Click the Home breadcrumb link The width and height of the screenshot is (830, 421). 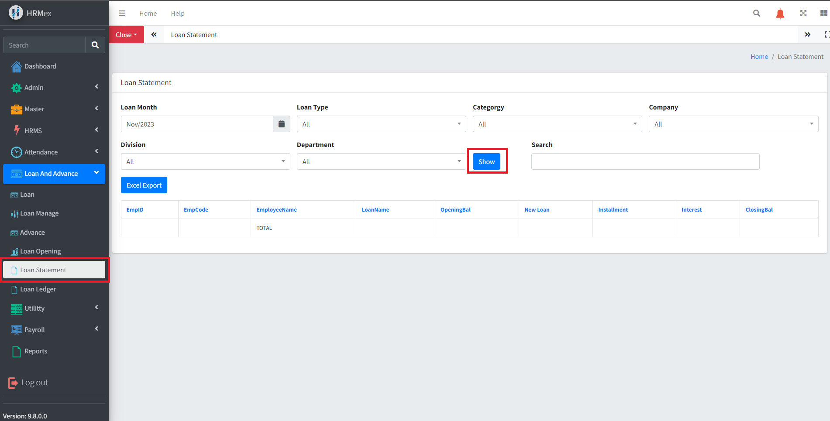pyautogui.click(x=759, y=57)
